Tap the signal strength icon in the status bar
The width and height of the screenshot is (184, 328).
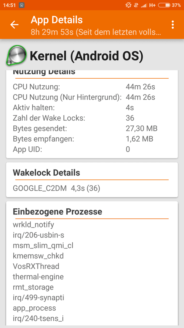click(144, 5)
